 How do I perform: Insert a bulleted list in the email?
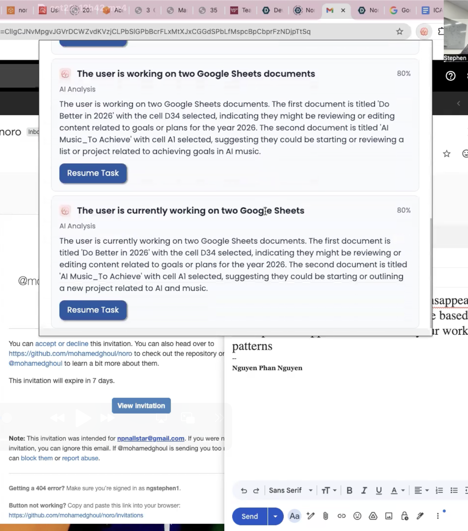pyautogui.click(x=454, y=490)
